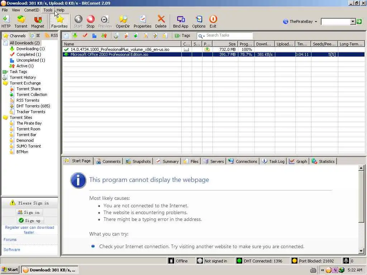Switch to the Connections tab
The height and width of the screenshot is (275, 367).
(x=243, y=161)
